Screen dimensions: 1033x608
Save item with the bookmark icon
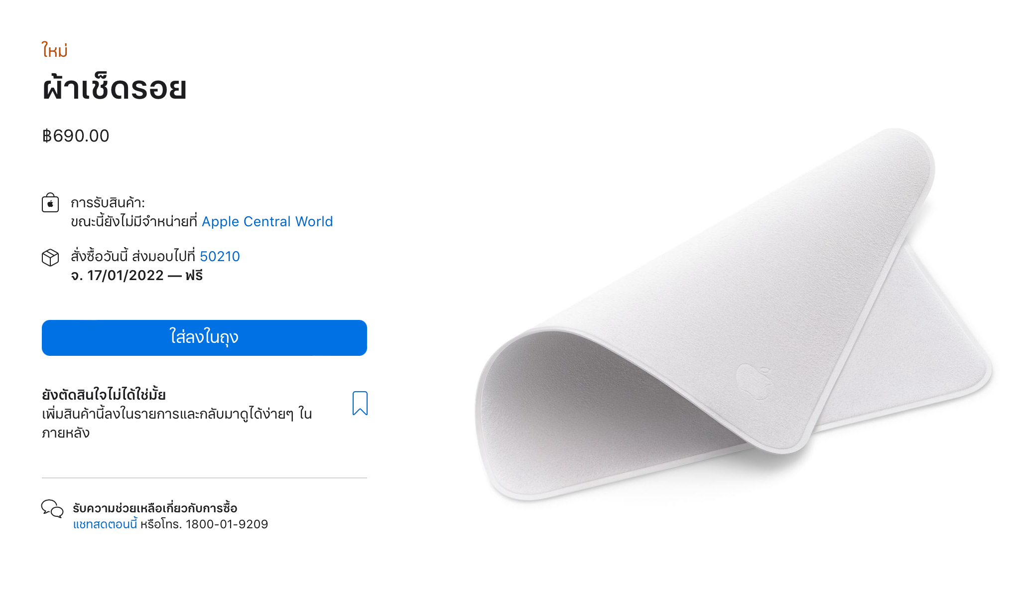[x=360, y=403]
